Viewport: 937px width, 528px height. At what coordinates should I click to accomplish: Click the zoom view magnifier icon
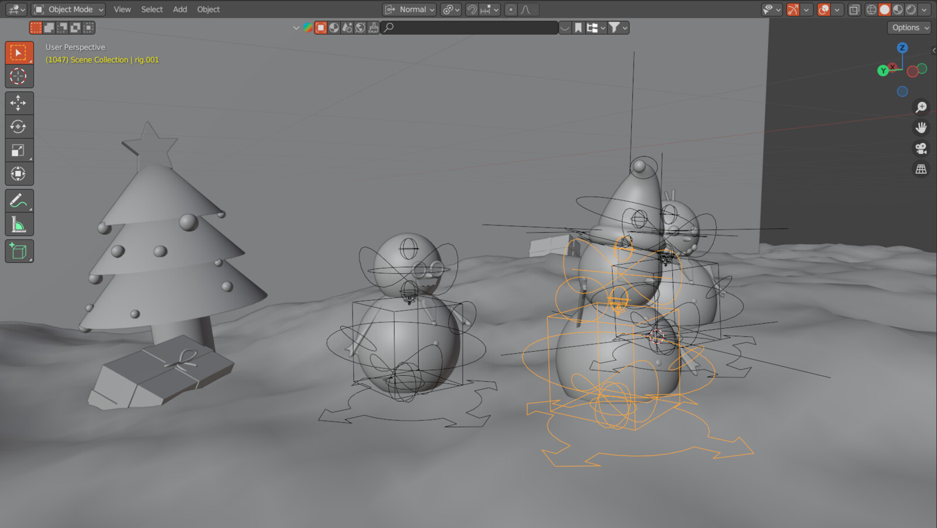coord(921,107)
